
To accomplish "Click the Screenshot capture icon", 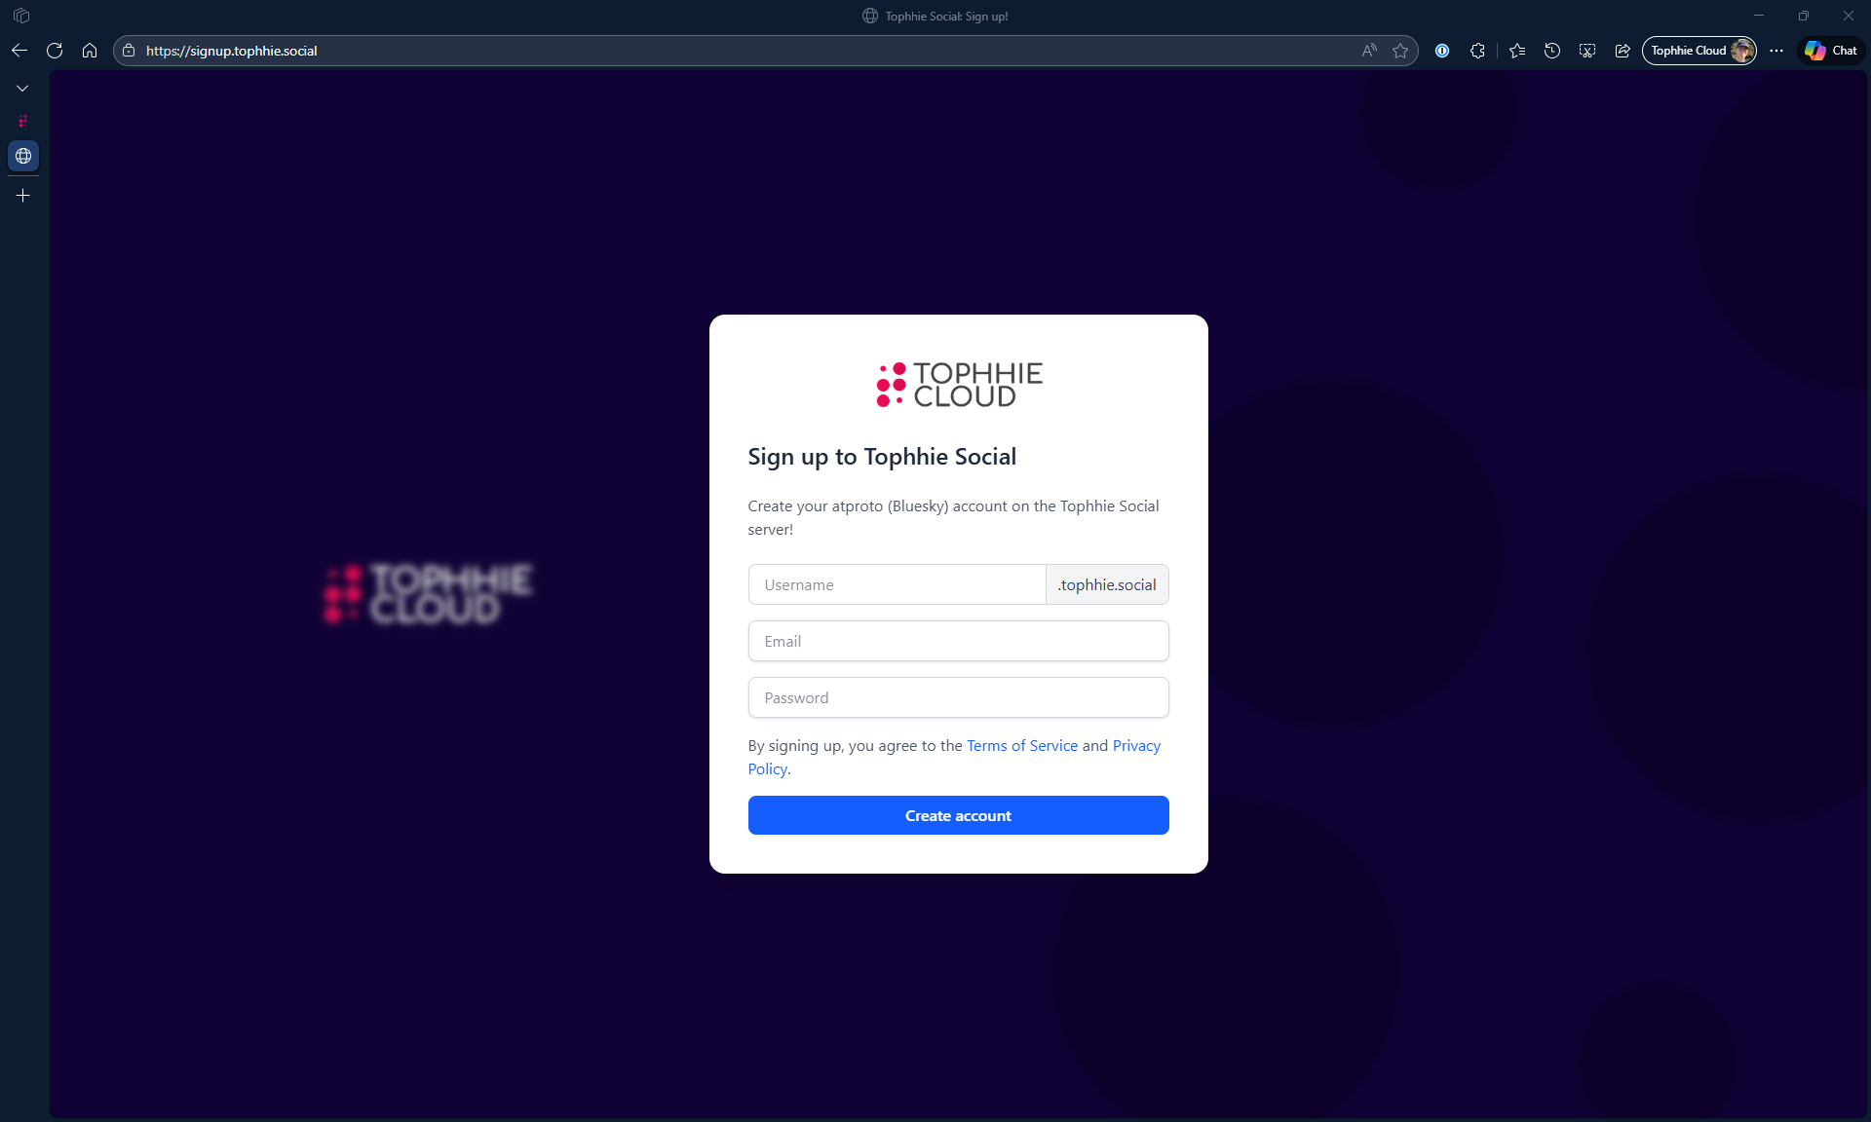I will tap(1587, 51).
